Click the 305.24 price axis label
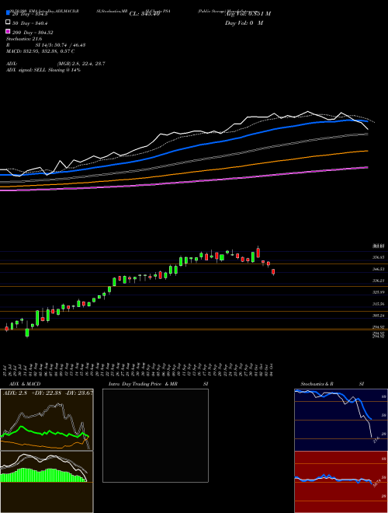388x513 pixels. [379, 316]
